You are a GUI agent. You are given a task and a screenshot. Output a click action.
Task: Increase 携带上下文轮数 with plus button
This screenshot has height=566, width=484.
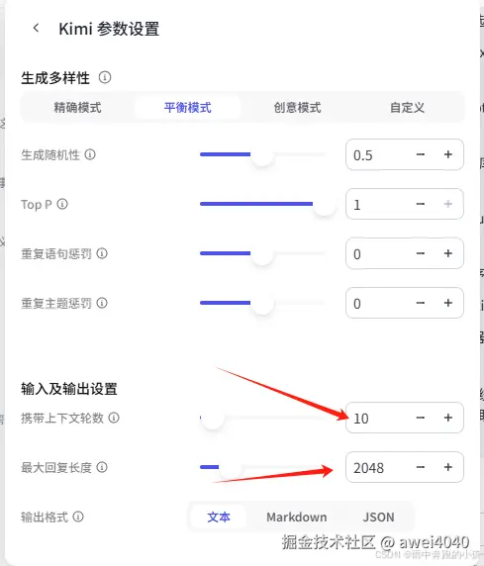click(448, 418)
